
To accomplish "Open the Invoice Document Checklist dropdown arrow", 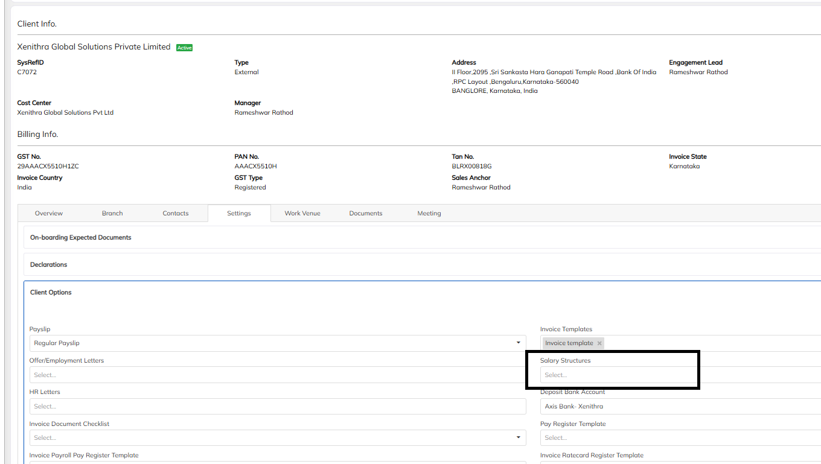I will (518, 437).
